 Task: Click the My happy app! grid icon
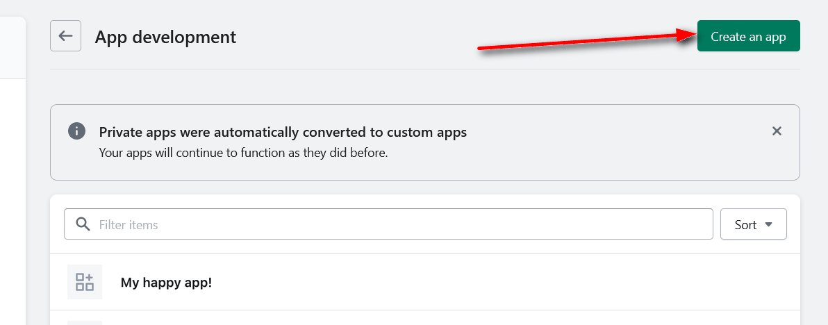point(85,282)
